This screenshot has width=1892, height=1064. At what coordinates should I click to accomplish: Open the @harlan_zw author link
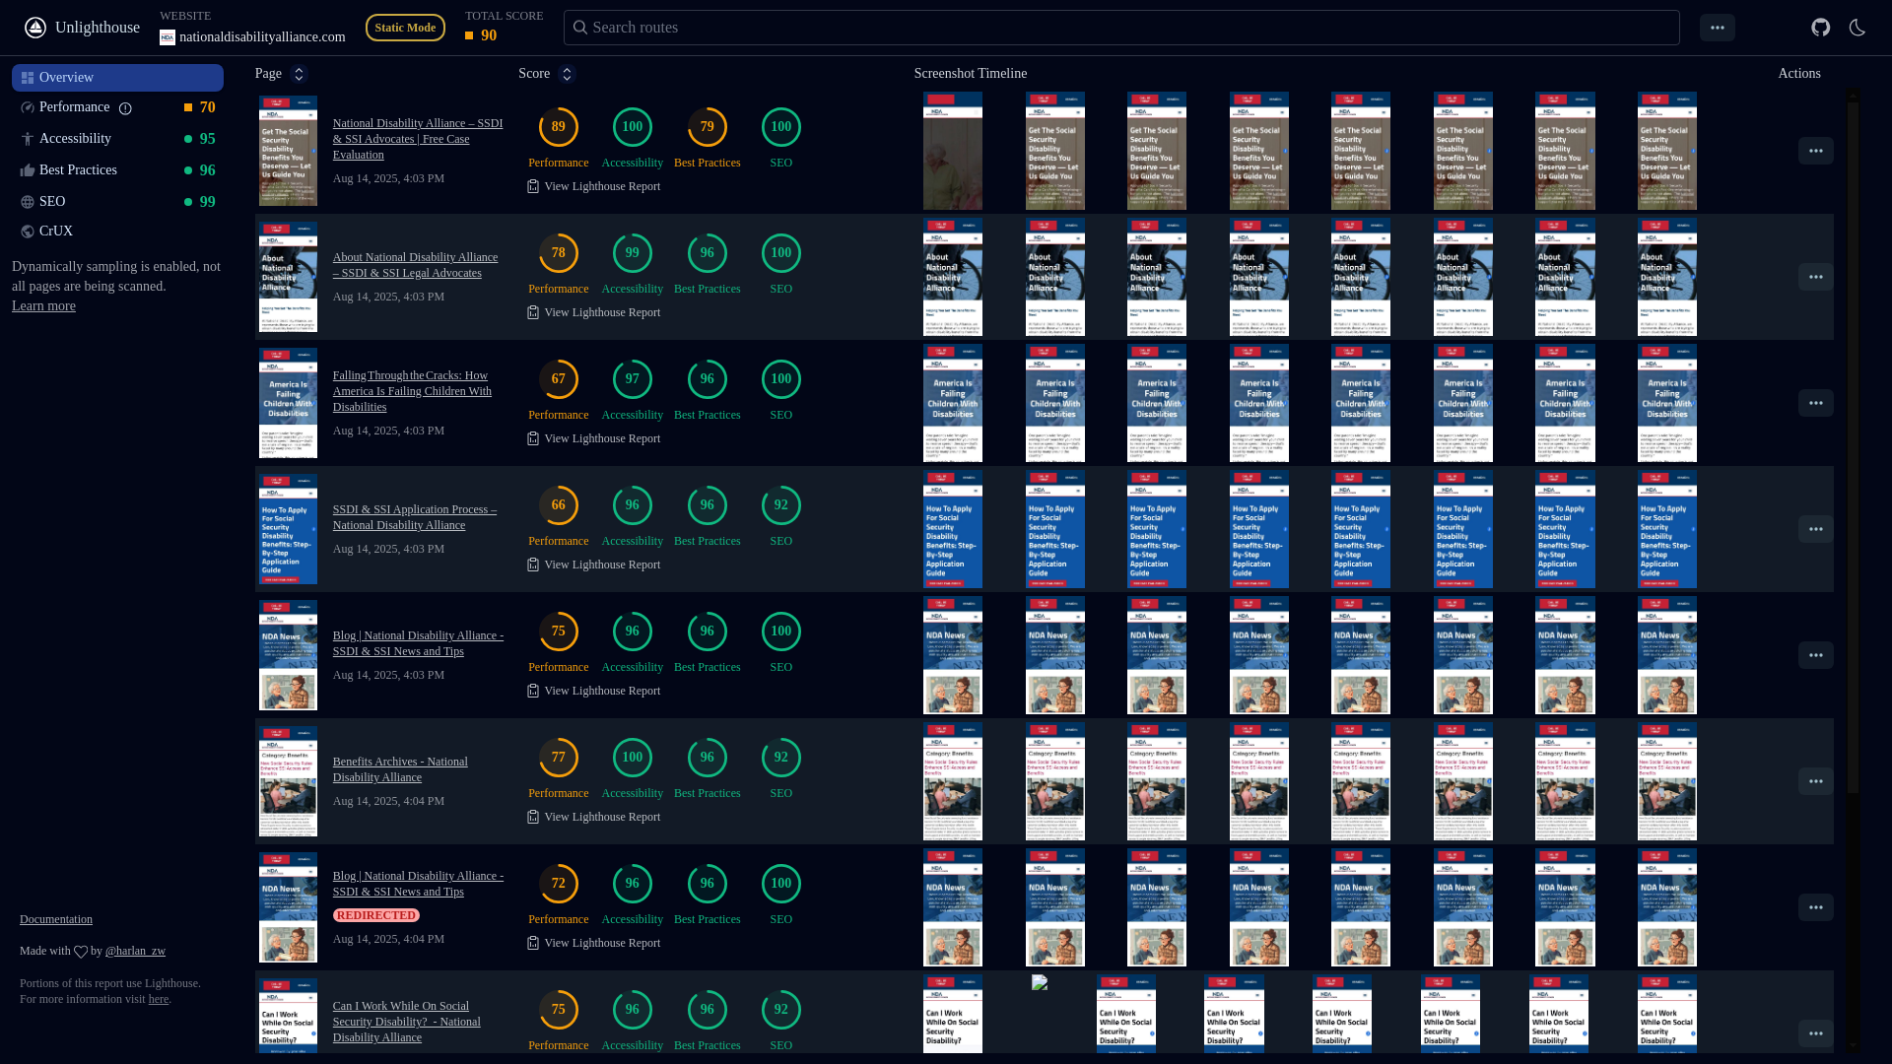(x=135, y=951)
